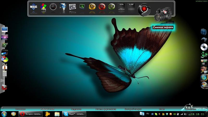
Task: Open the computer monitor icon in left dock
Action: 5,29
